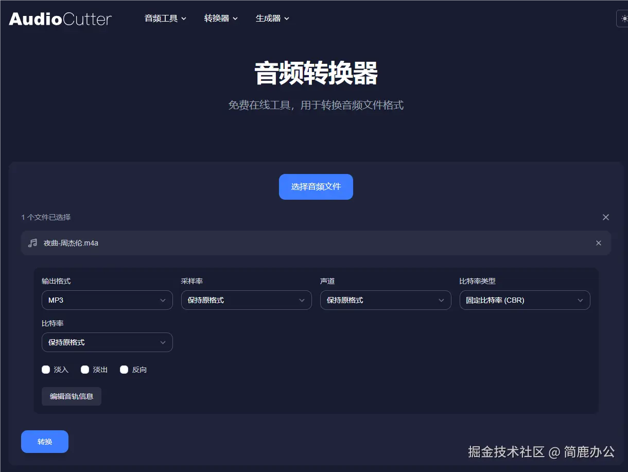The image size is (628, 472).
Task: Click the subtitle 免费在线工具，用于转换音频文件格式
Action: pos(316,106)
